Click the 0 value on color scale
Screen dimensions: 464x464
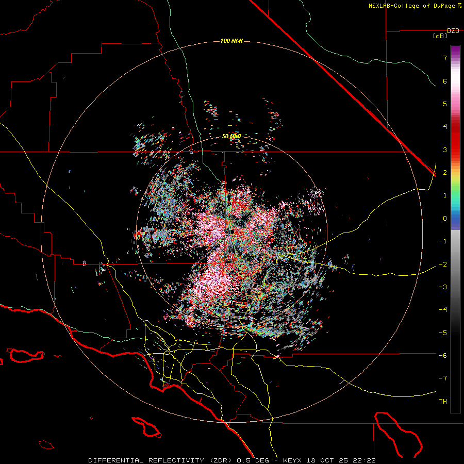(x=445, y=219)
